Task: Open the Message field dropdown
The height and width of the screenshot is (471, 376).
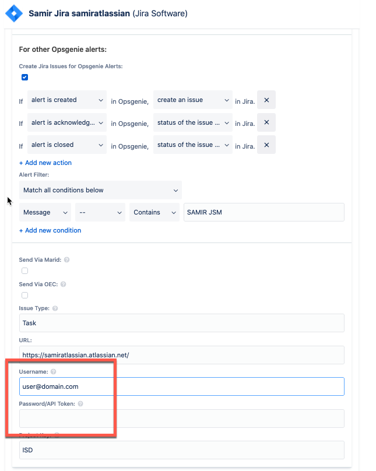Action: point(45,212)
